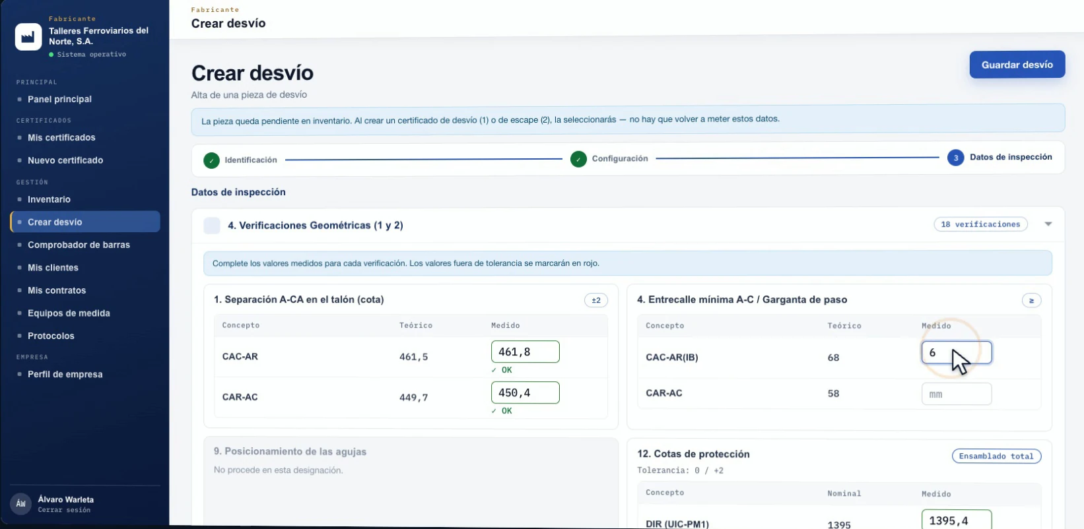This screenshot has height=529, width=1084.
Task: Go to Configuración step label
Action: coord(620,159)
